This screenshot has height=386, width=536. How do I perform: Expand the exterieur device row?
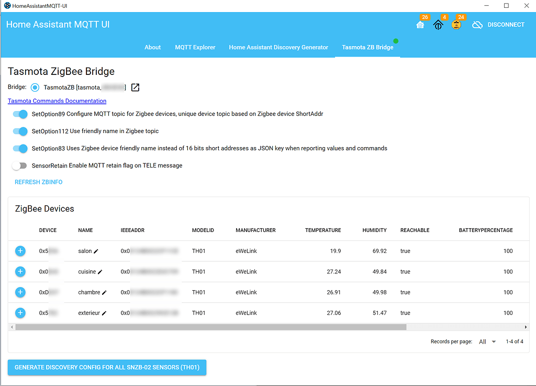[x=20, y=313]
